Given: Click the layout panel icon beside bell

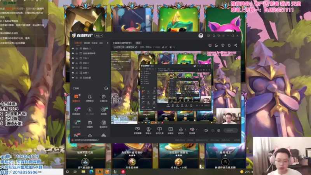Looking at the screenshot, I should coord(223,45).
